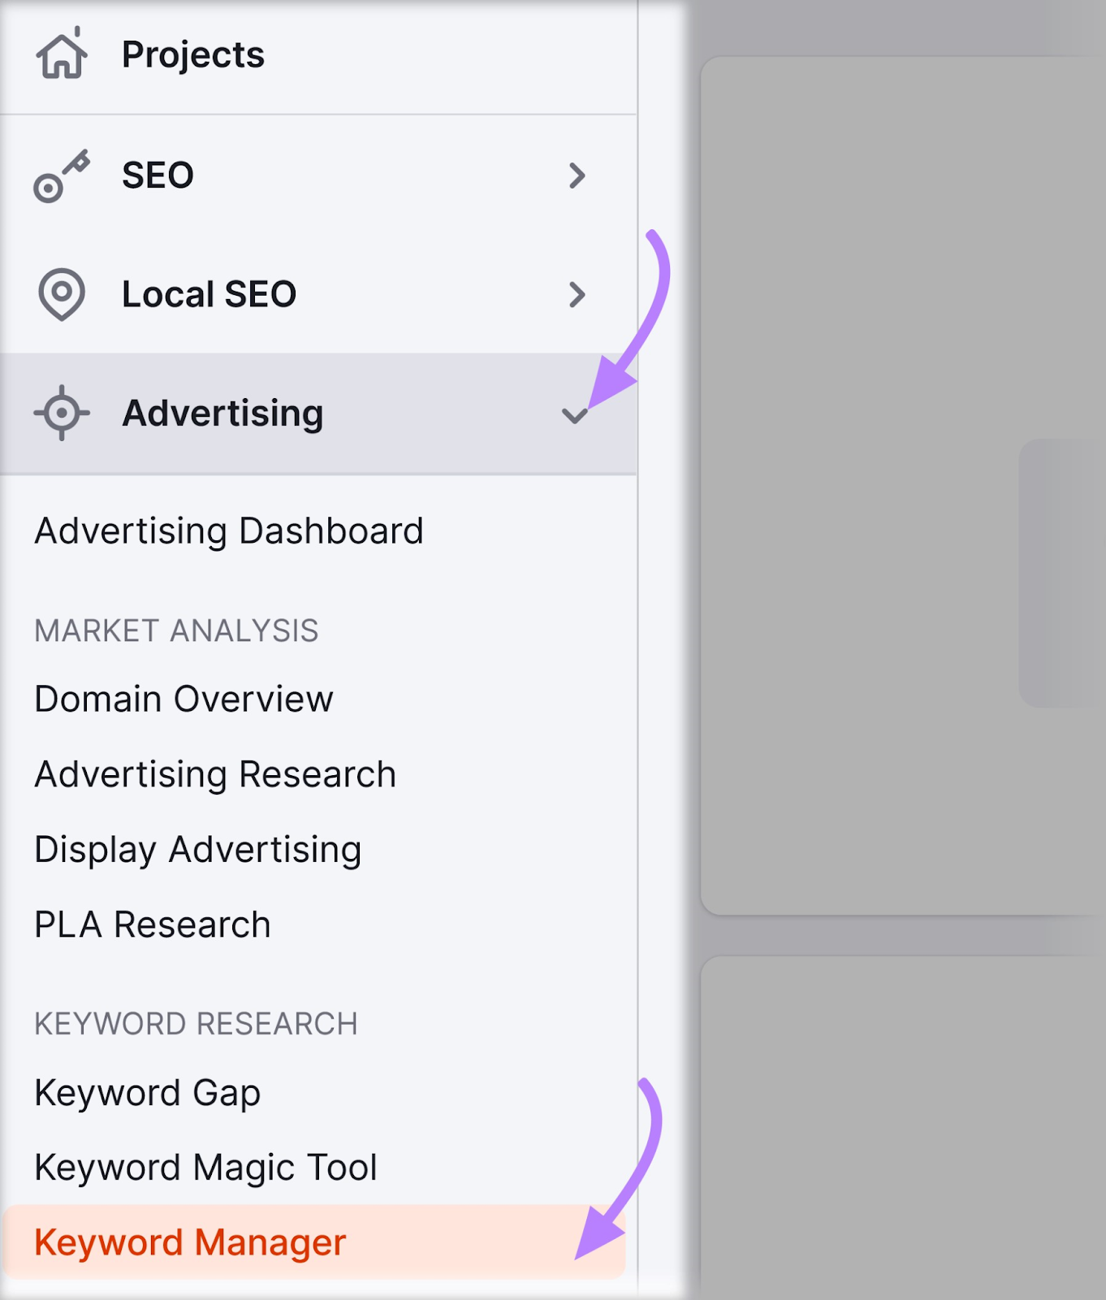Expand the Local SEO section chevron
Screen dimensions: 1106x1300
(578, 296)
